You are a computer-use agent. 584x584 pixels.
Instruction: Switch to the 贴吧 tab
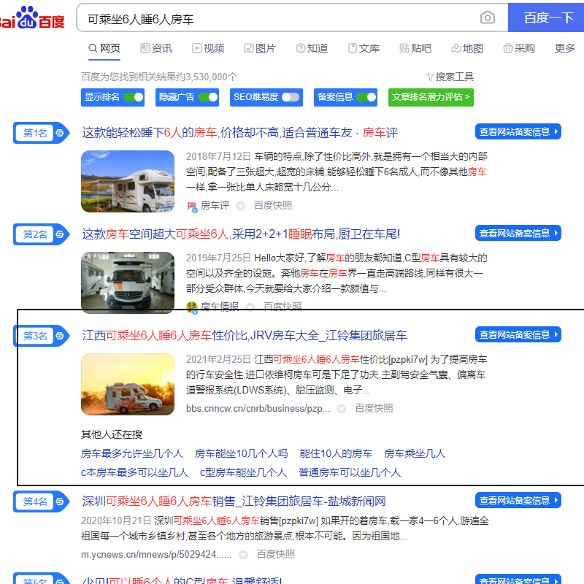415,48
